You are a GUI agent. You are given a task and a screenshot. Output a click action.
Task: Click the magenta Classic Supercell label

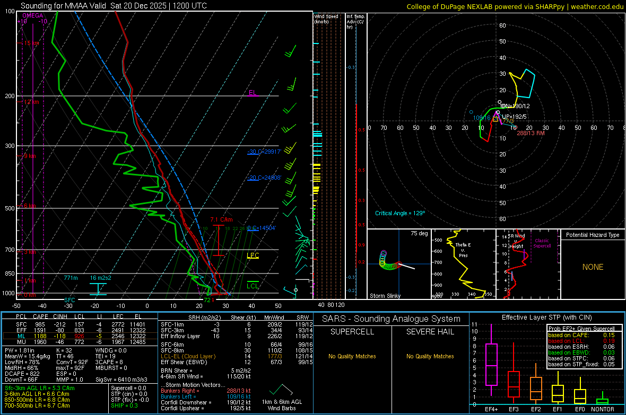coord(542,243)
